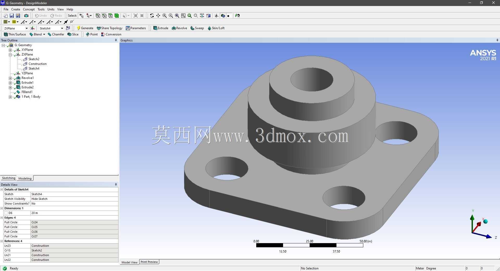
Task: Open the Concept menu
Action: pos(29,9)
